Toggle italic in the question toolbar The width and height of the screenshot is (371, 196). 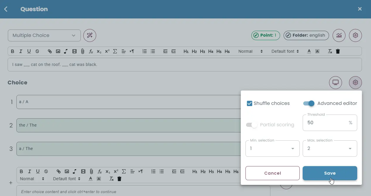(x=21, y=51)
